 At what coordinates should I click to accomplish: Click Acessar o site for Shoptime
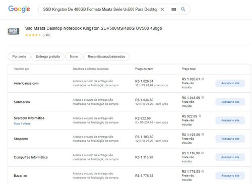click(230, 139)
